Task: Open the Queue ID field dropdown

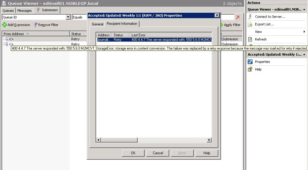Action: click(68, 17)
